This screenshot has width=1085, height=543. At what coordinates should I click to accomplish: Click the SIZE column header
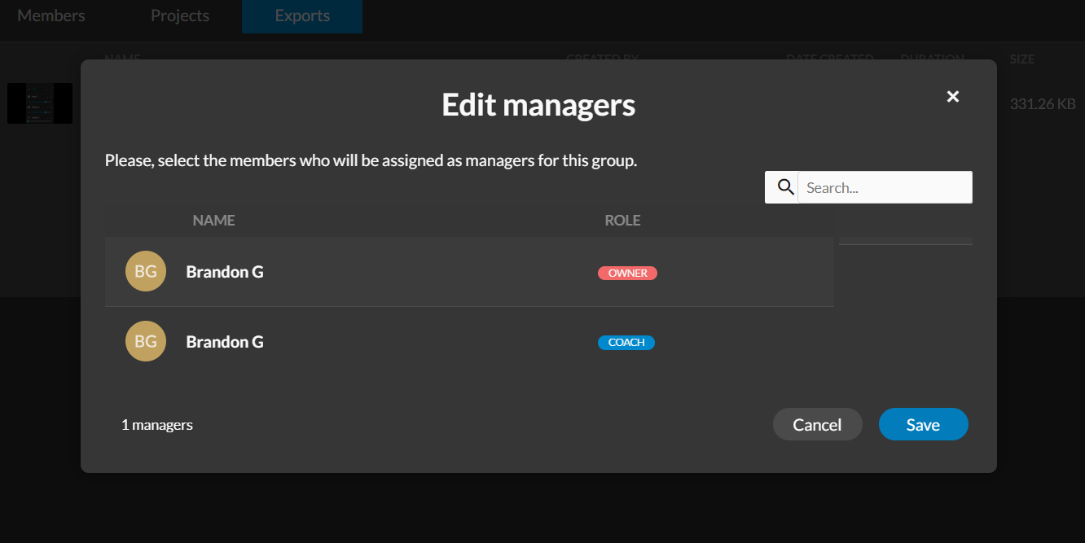click(1022, 59)
